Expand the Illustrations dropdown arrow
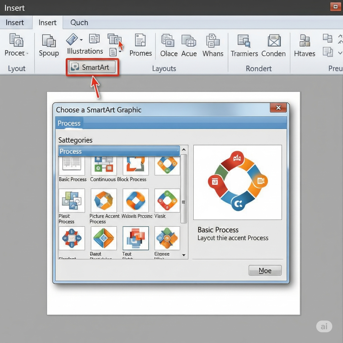343x343 pixels. (x=81, y=40)
